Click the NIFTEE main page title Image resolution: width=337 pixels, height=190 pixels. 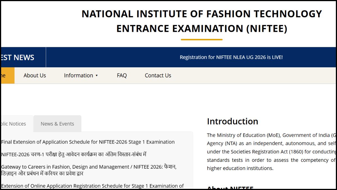(x=201, y=21)
